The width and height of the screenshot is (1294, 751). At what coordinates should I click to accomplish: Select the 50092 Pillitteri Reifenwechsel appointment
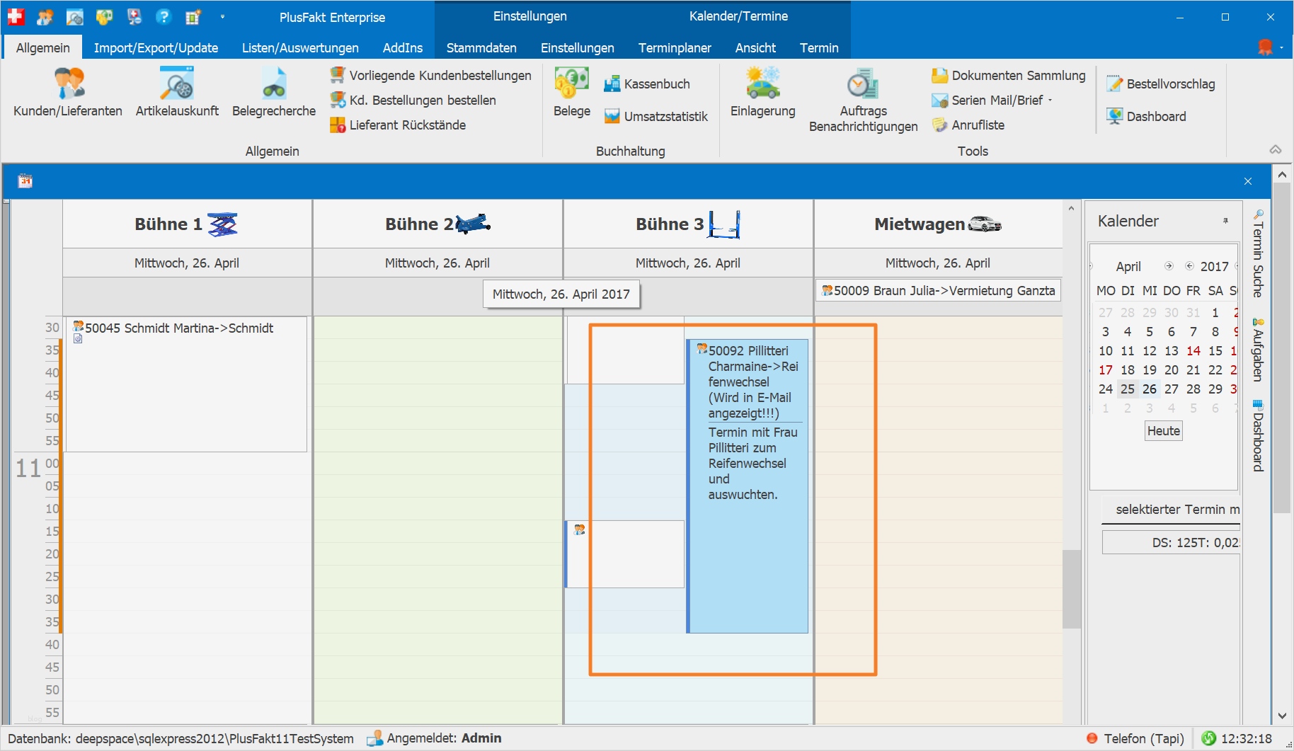point(748,486)
